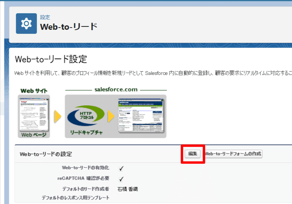Click the 編集 button

(193, 154)
